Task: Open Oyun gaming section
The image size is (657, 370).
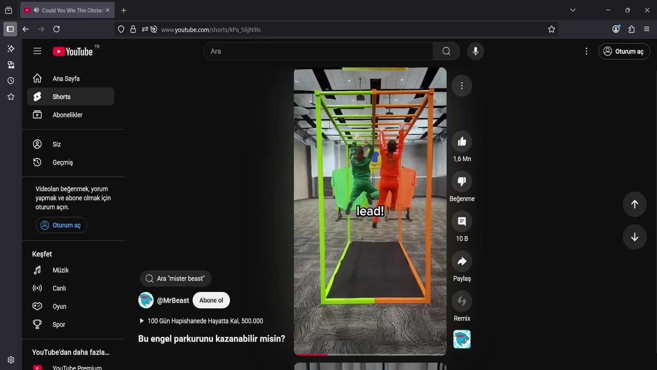Action: (x=70, y=306)
